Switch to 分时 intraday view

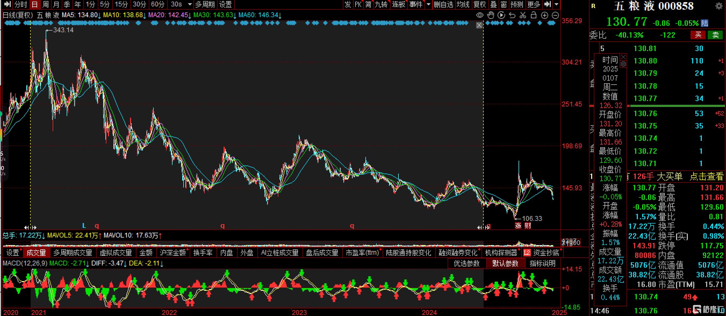(21, 4)
